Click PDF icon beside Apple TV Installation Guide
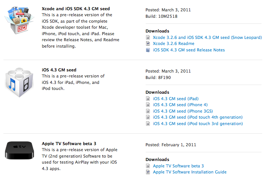Image resolution: width=266 pixels, height=181 pixels. click(x=148, y=172)
